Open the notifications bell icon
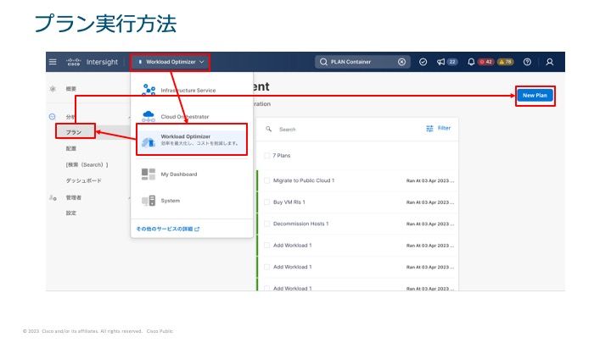The image size is (611, 343). [471, 62]
